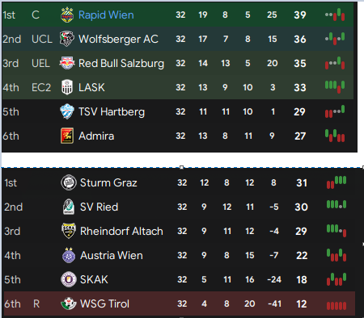
Task: Click the Admira club crest
Action: [x=67, y=136]
